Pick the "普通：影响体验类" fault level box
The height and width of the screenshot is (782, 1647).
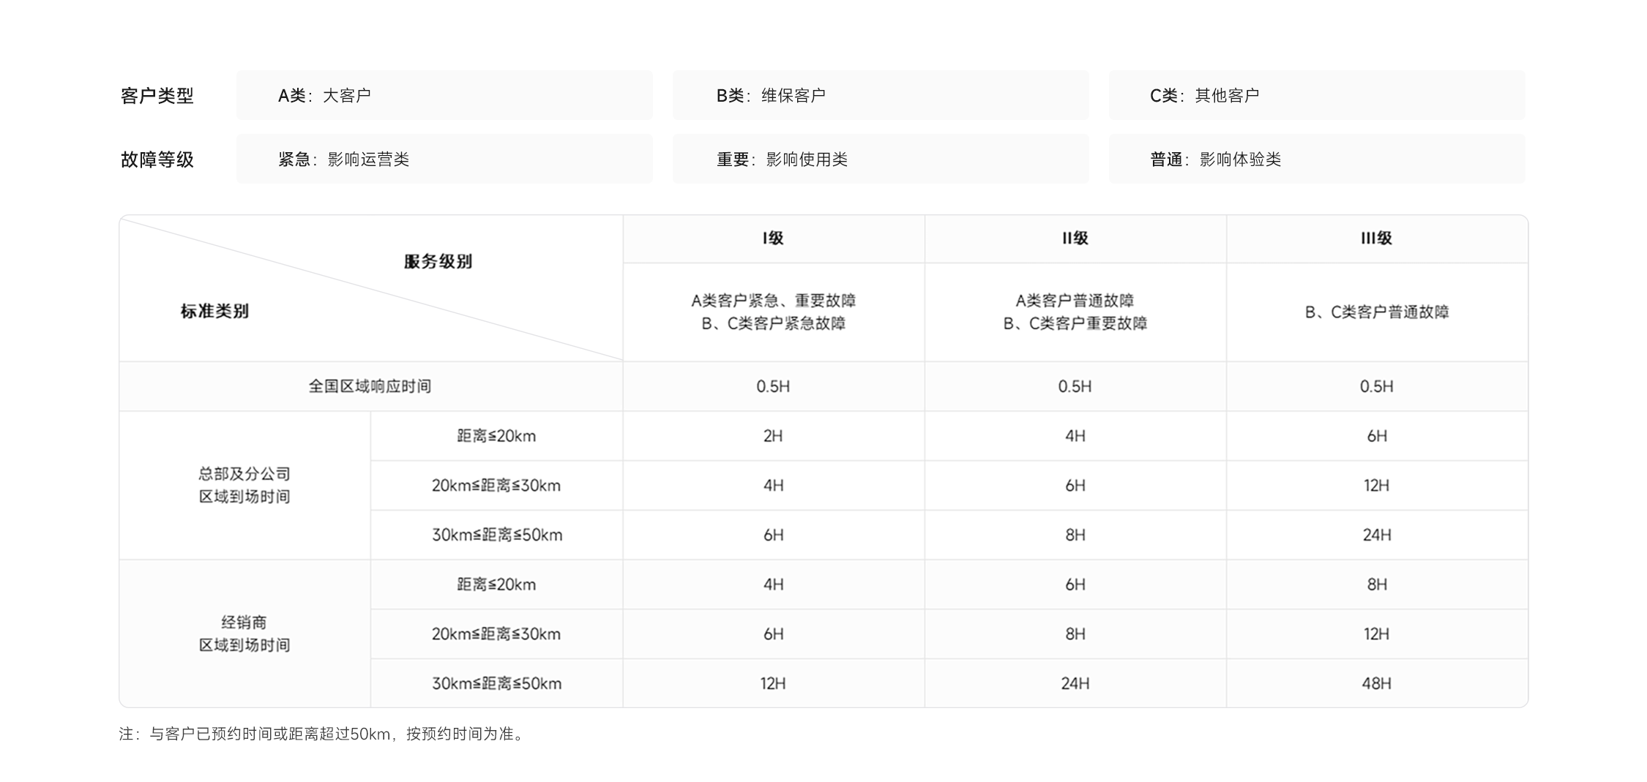click(x=1316, y=159)
